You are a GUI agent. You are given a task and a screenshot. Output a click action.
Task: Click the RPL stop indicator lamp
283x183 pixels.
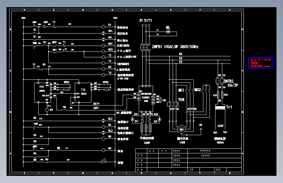pos(103,39)
